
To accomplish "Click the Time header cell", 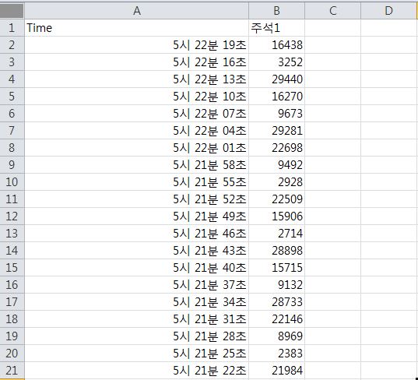I will point(136,28).
